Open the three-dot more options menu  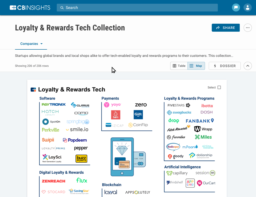coord(247,28)
